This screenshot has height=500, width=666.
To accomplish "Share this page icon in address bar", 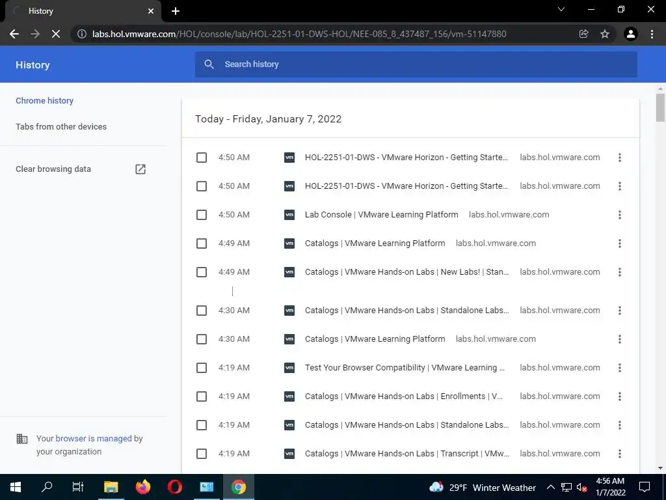I will (x=584, y=34).
